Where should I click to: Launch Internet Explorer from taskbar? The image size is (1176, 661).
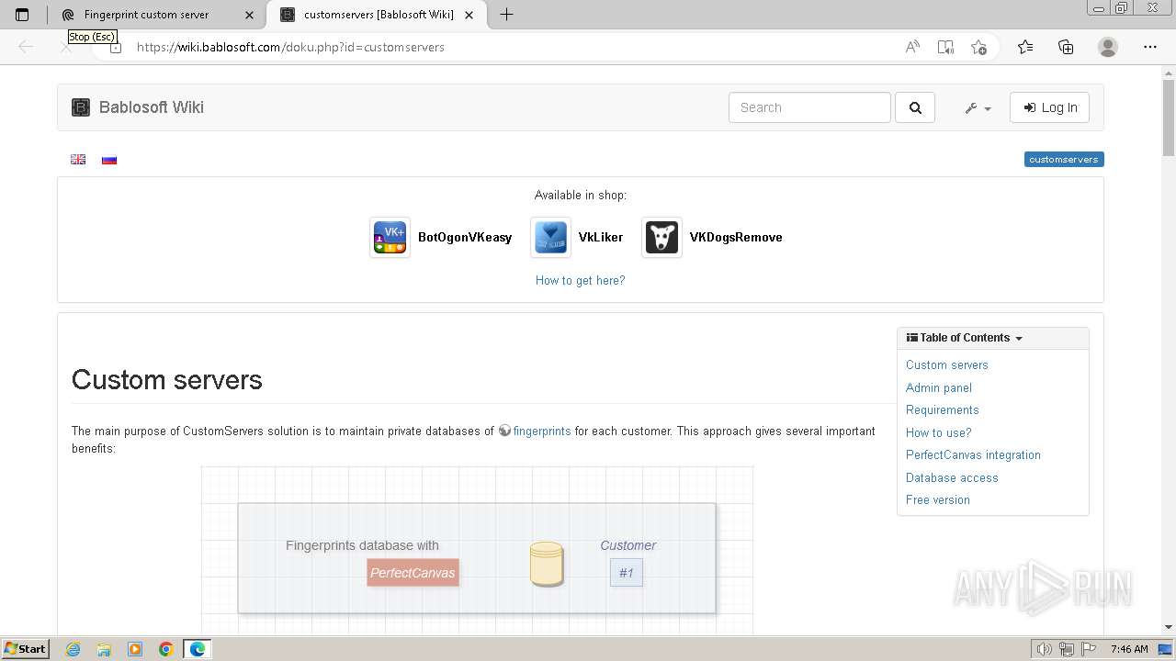coord(73,649)
